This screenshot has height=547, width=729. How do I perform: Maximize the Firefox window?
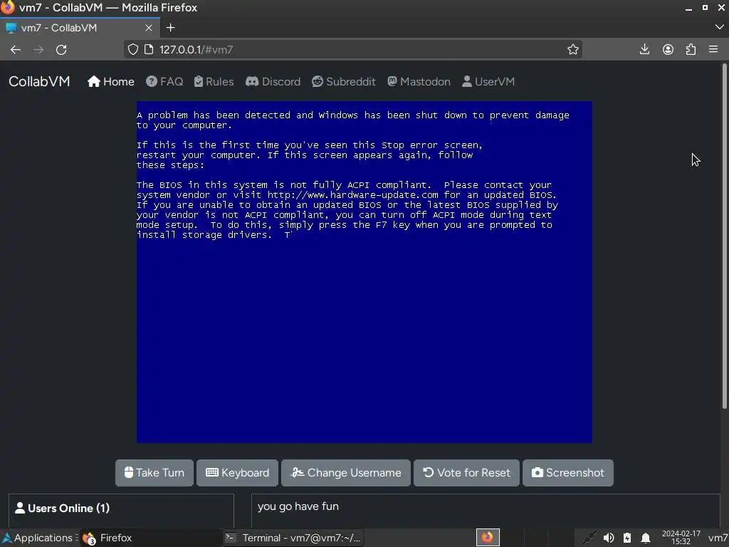[x=705, y=8]
